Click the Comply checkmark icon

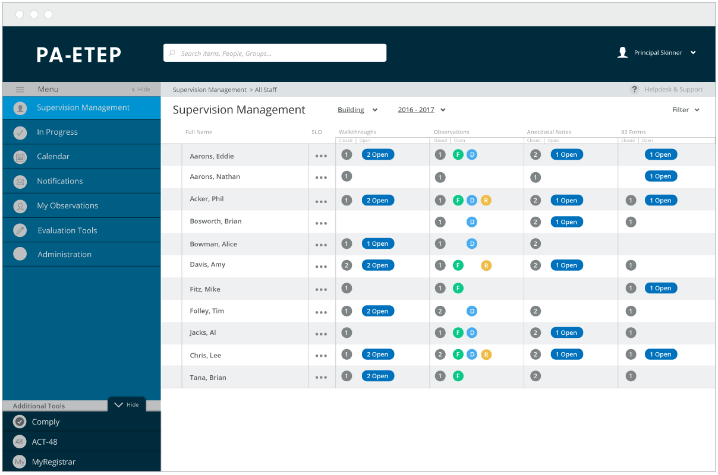(x=20, y=422)
